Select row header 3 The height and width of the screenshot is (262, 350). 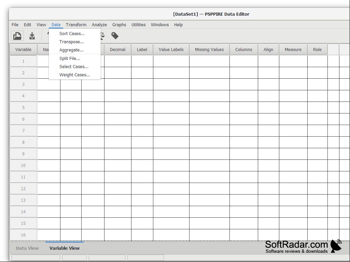tap(24, 84)
